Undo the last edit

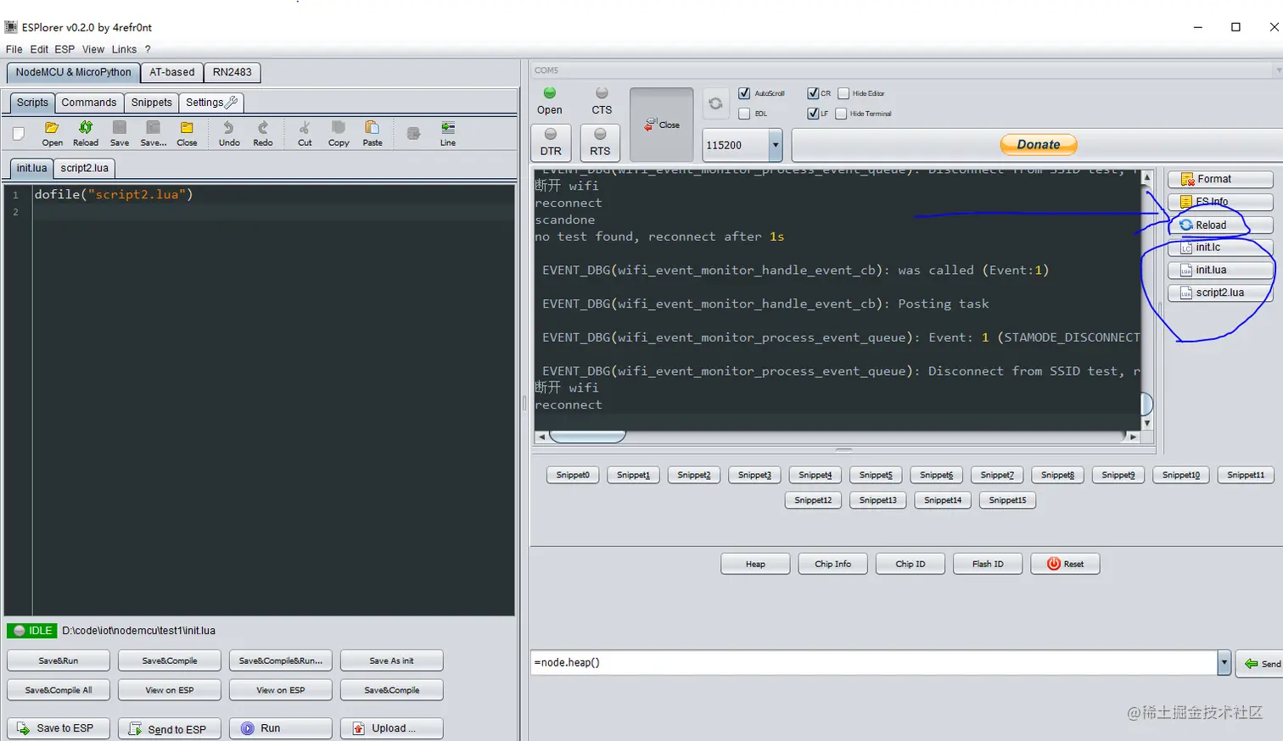[x=229, y=133]
